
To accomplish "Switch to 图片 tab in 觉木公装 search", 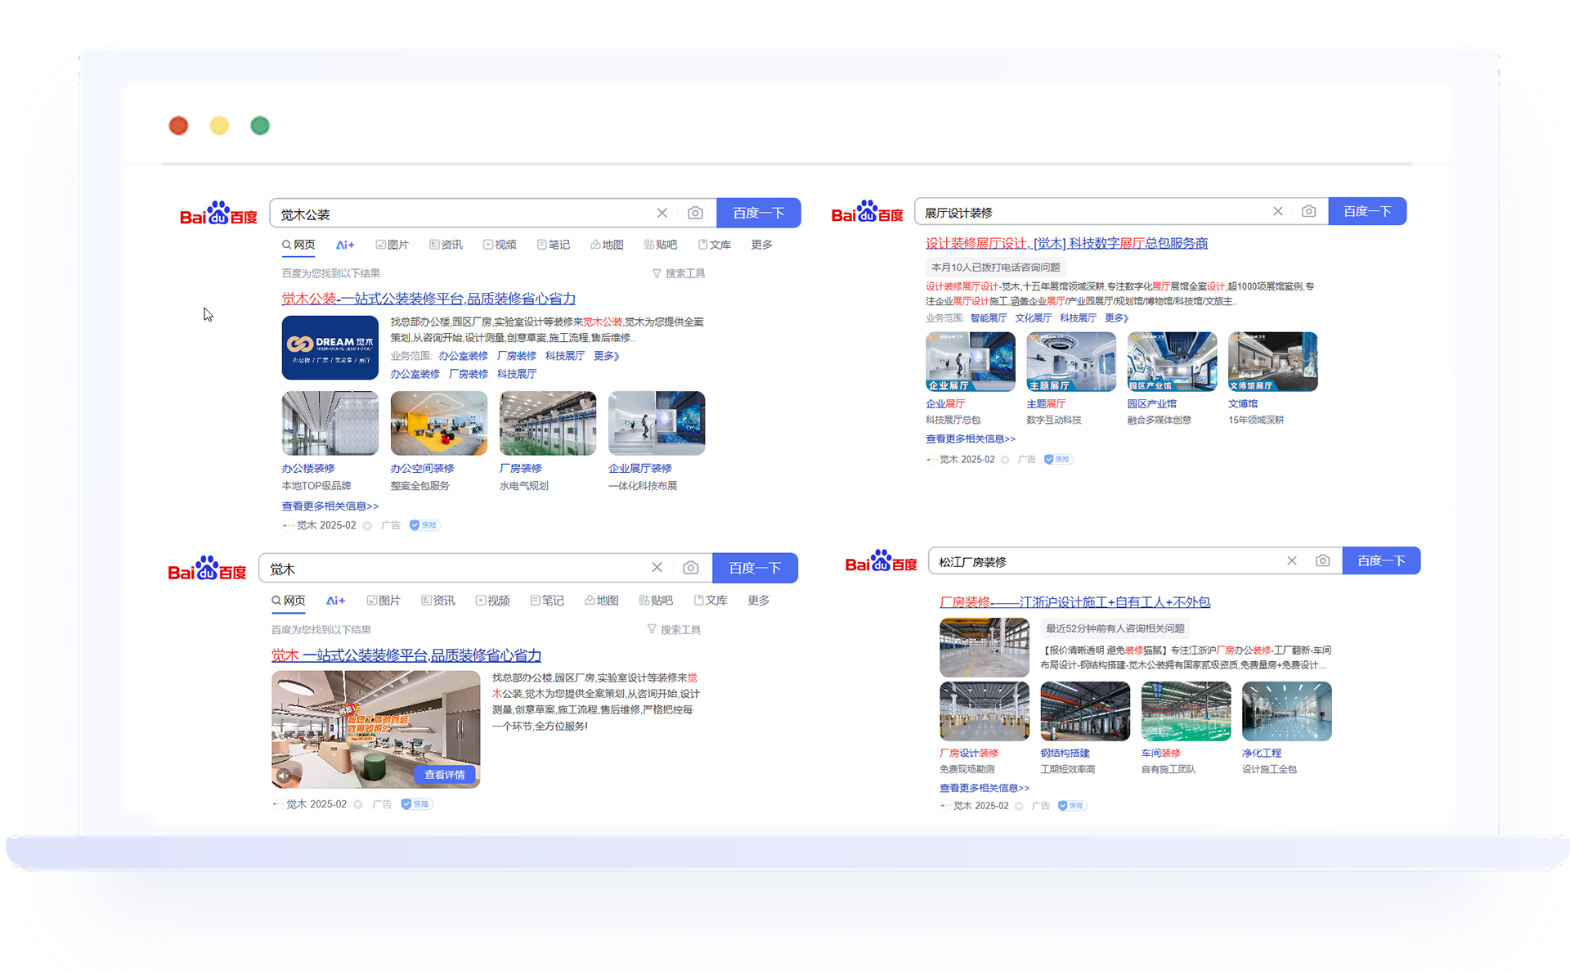I will coord(392,245).
